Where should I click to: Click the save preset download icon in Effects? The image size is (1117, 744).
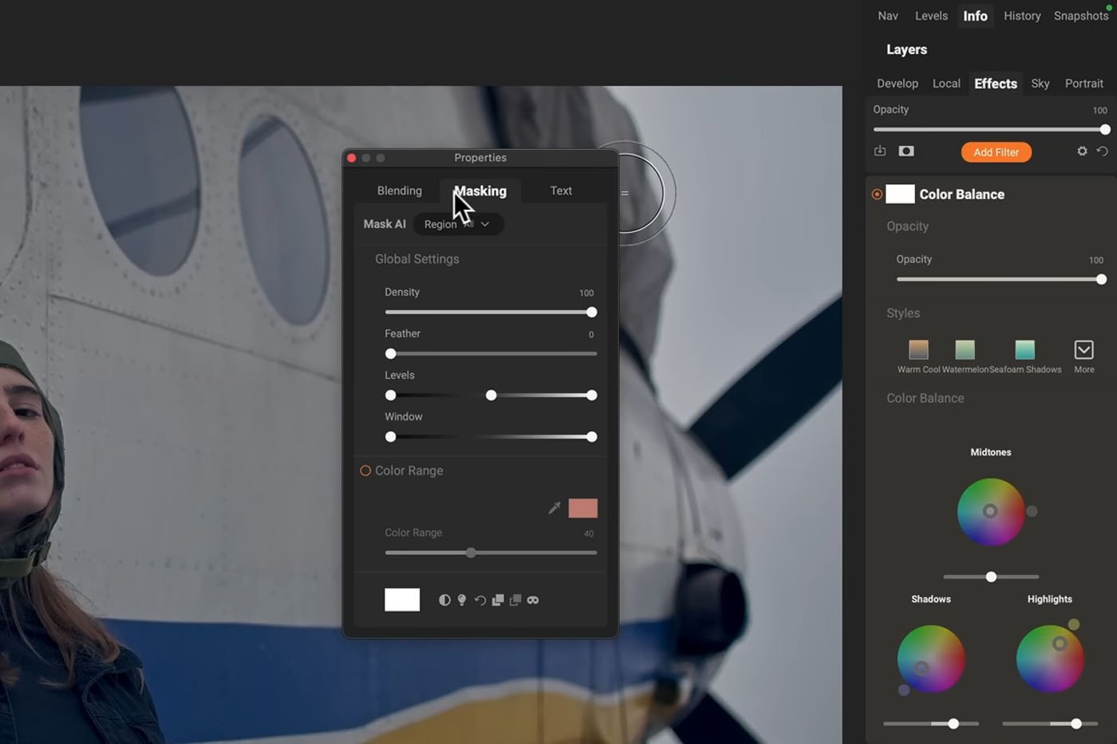click(x=880, y=151)
